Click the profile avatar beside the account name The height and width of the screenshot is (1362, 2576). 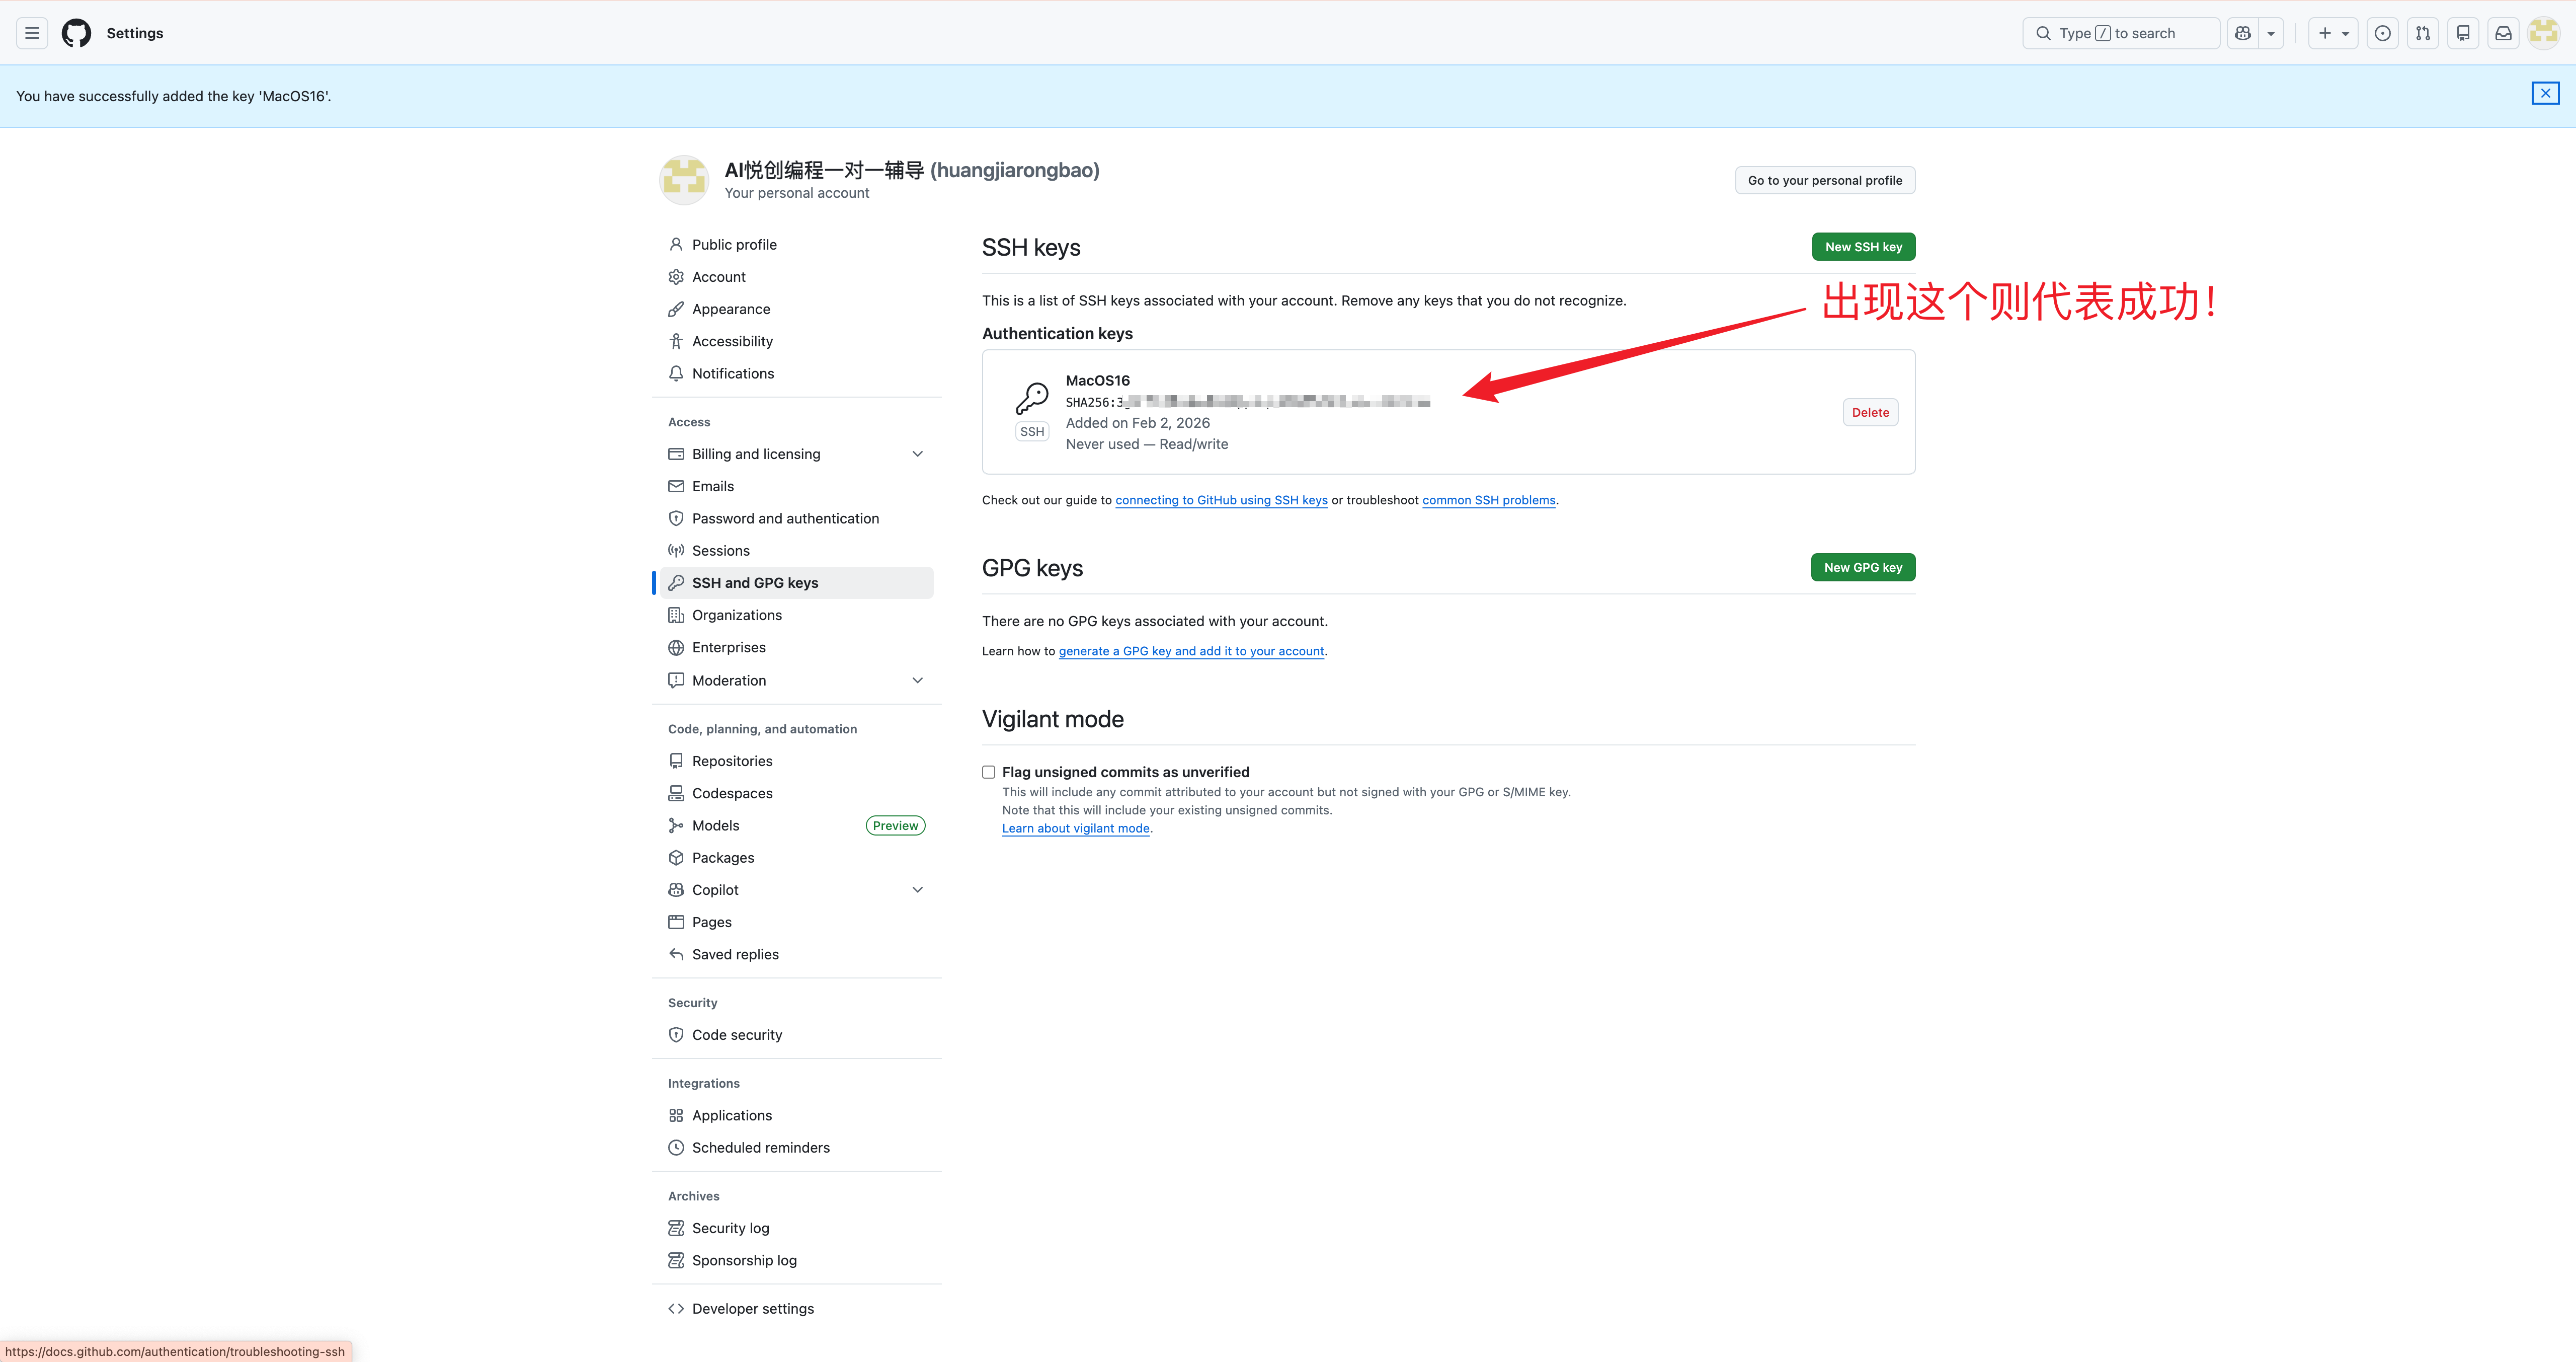[684, 180]
